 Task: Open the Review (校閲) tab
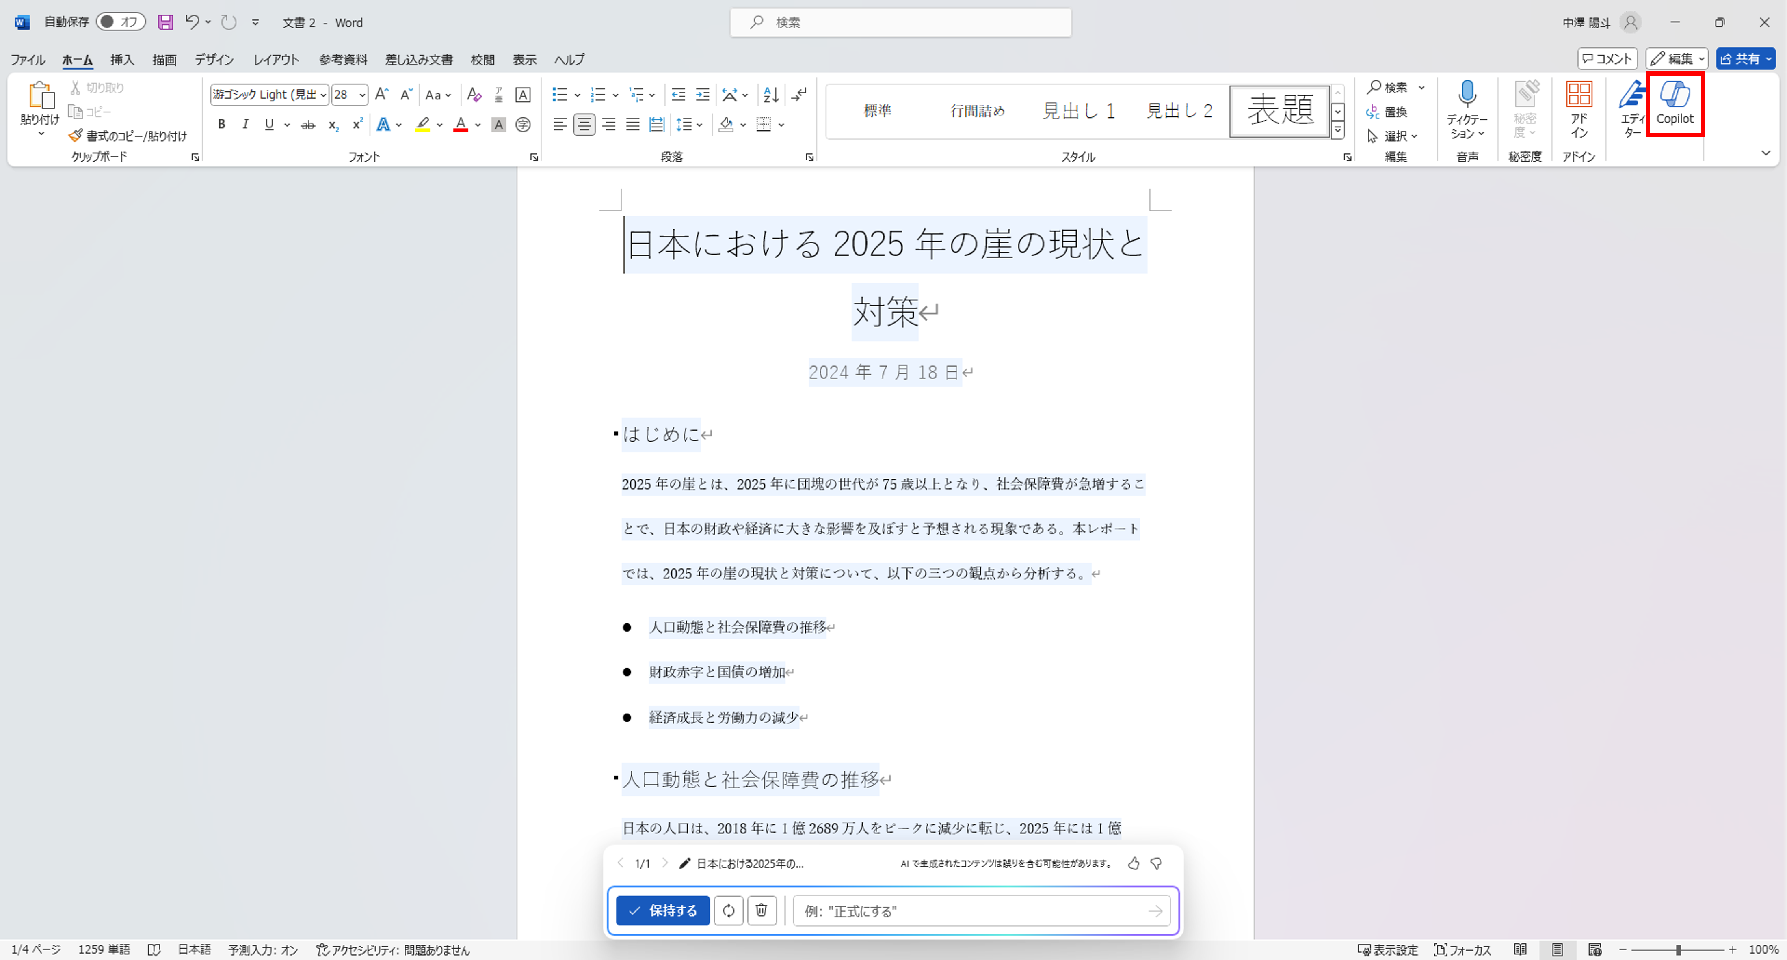tap(483, 60)
